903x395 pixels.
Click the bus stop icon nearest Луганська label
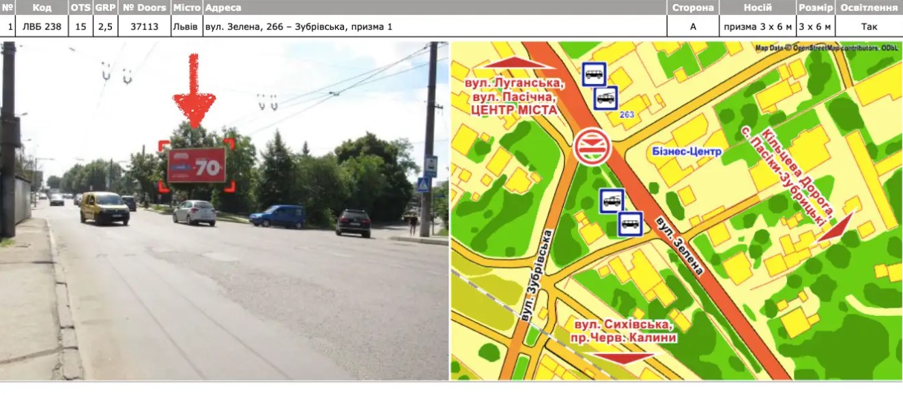594,74
